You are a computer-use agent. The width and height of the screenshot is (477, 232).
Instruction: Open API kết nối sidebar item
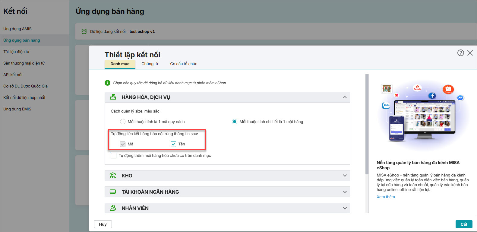tap(35, 75)
